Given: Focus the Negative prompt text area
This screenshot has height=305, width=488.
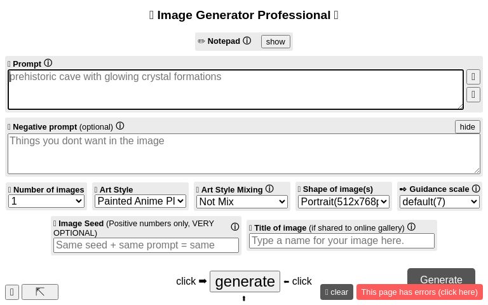Looking at the screenshot, I should [x=244, y=154].
